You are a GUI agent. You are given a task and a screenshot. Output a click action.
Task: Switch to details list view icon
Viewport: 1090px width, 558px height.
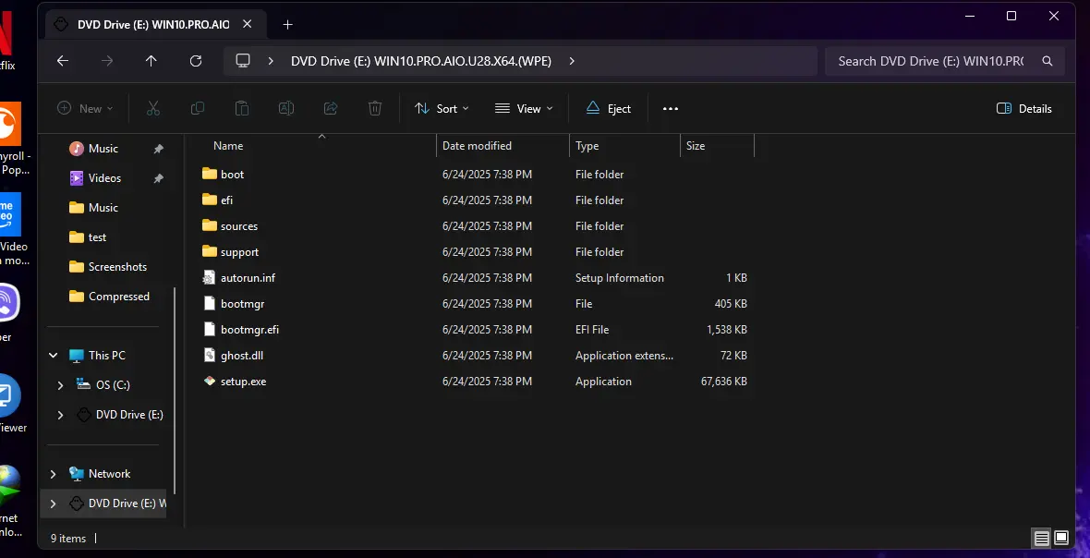[x=1041, y=538]
